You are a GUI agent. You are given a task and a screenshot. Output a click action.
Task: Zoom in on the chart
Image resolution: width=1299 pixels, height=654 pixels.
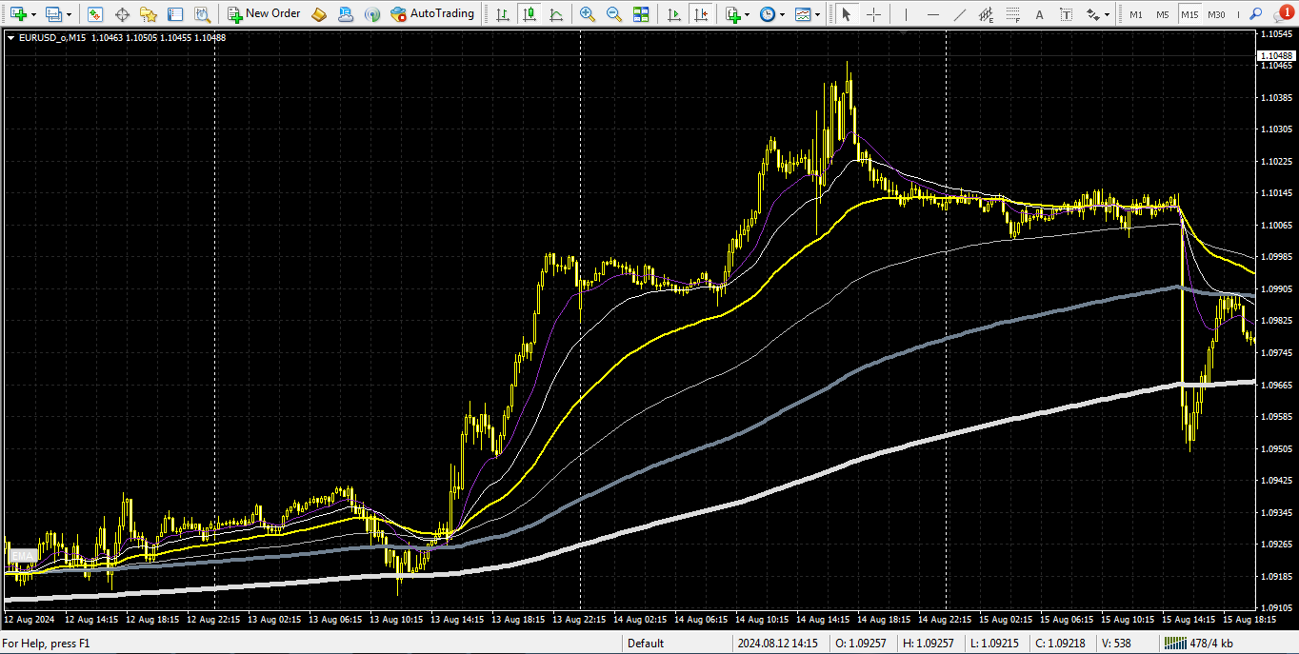pyautogui.click(x=588, y=14)
